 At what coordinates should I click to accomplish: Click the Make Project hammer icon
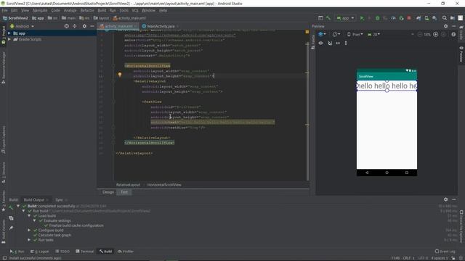(328, 18)
